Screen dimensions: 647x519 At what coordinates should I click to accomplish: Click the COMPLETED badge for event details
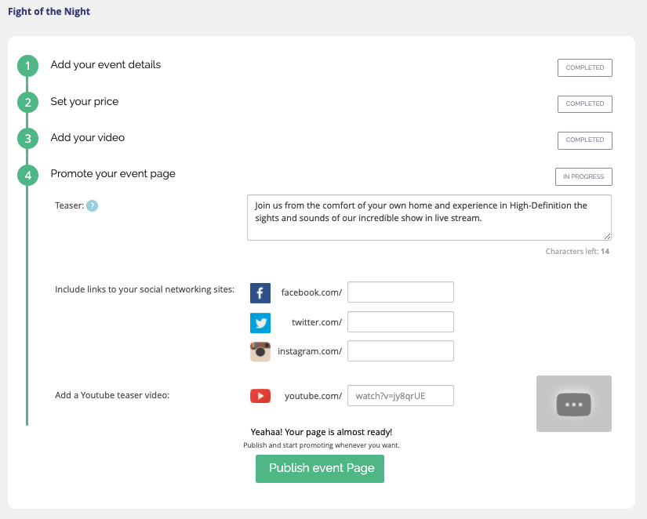[585, 67]
